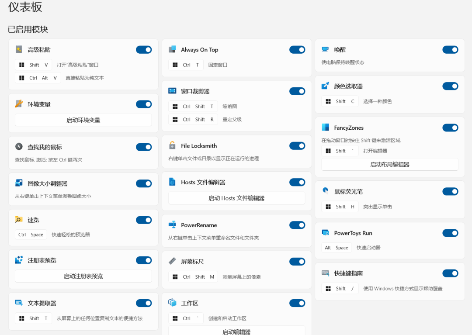Toggle the 查找我的鼠标 switch
Viewport: 472px width, 335px height.
(x=144, y=147)
